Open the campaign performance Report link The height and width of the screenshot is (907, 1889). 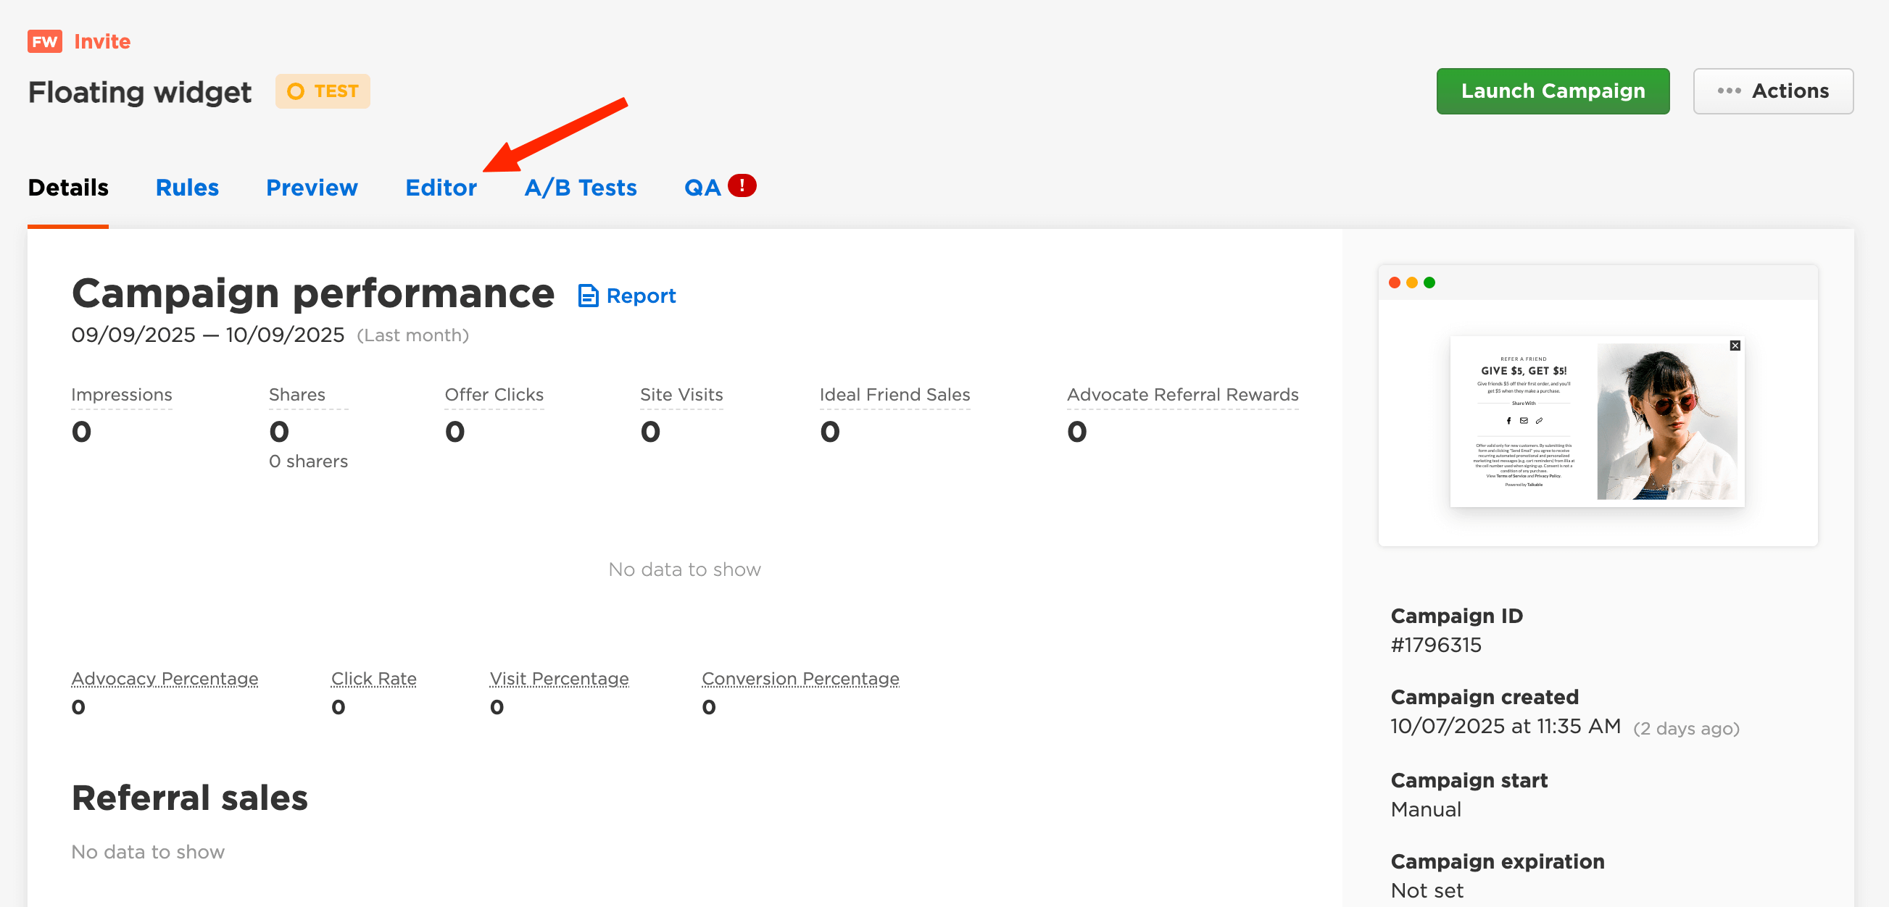(x=640, y=296)
